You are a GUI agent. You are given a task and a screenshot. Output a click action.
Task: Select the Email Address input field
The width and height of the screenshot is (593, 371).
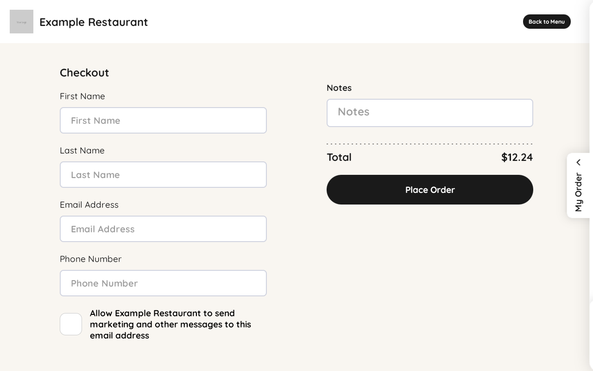click(163, 229)
